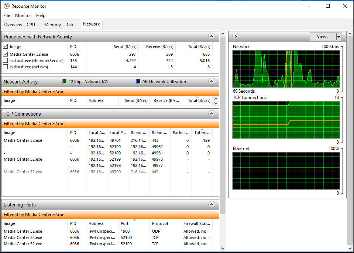Click the TCP Connections graph
Viewport: 354px width, 253px height.
pyautogui.click(x=286, y=120)
